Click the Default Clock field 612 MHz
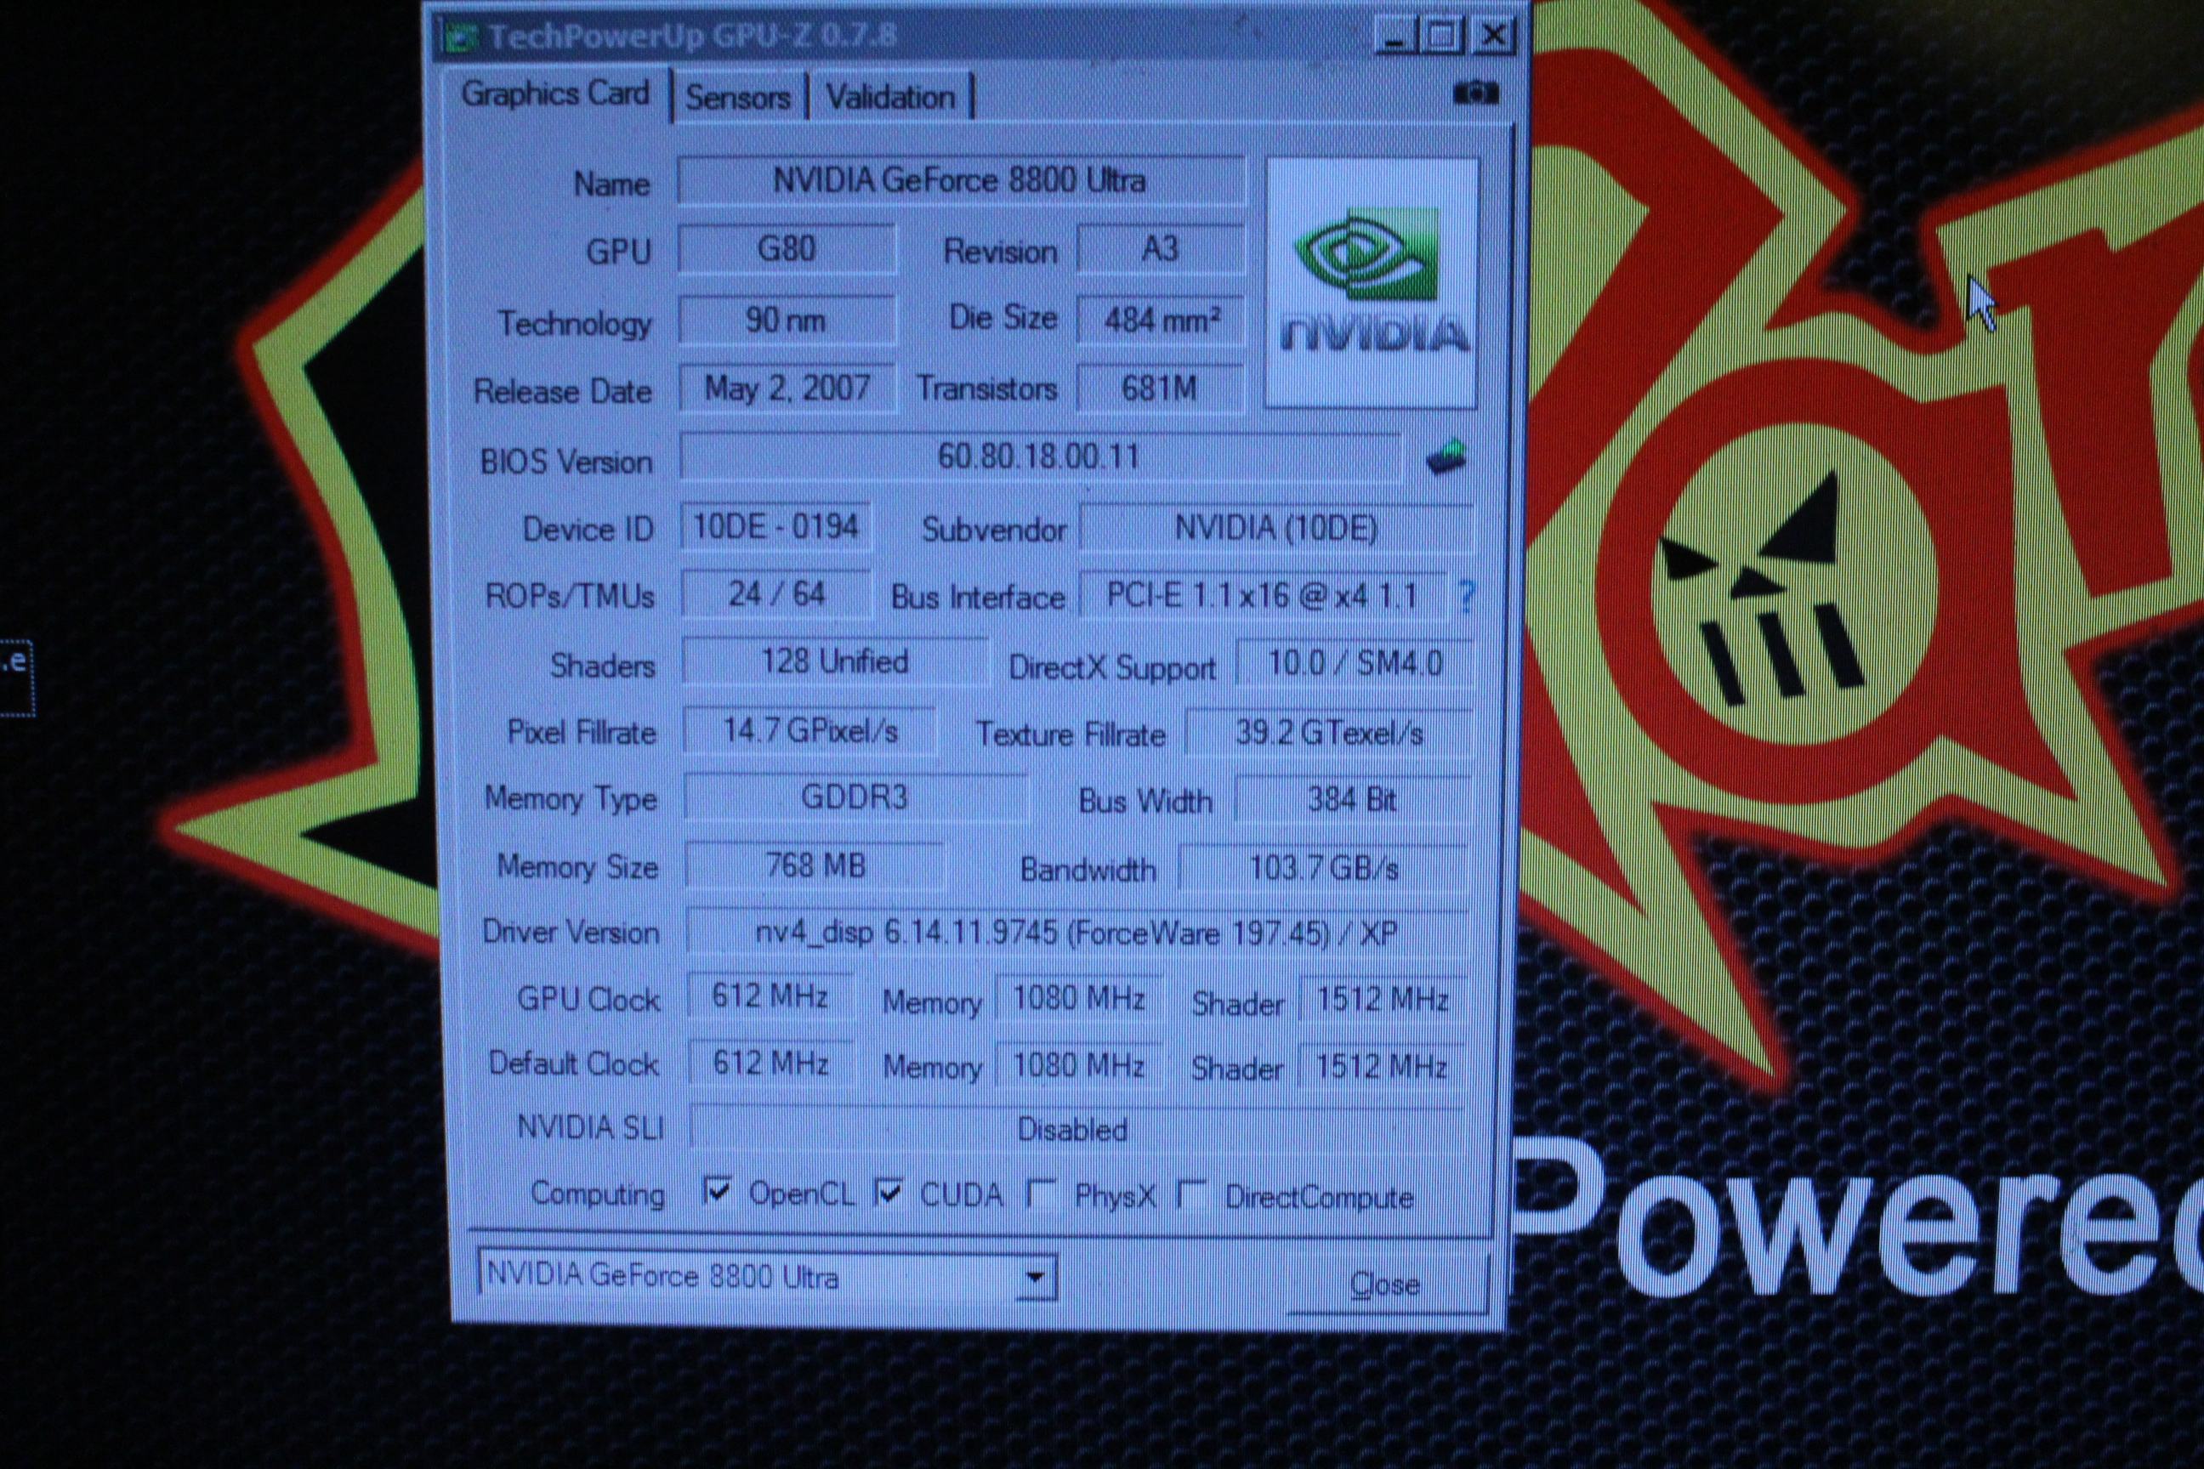This screenshot has height=1469, width=2204. point(771,1063)
